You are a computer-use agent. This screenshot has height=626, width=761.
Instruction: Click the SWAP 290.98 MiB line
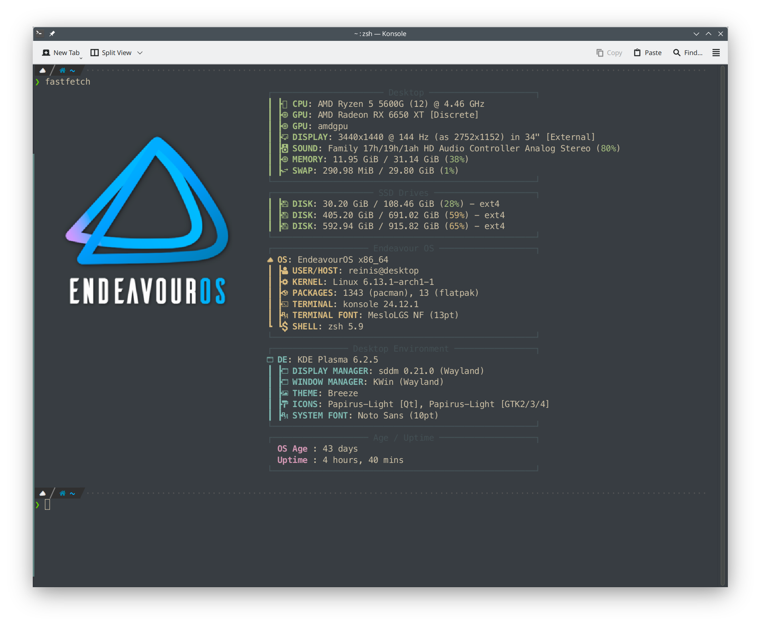[x=369, y=171]
